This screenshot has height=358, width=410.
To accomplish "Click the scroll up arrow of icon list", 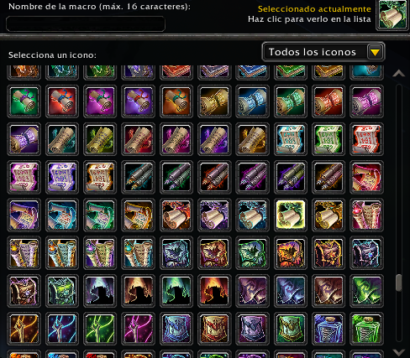I will (x=399, y=74).
